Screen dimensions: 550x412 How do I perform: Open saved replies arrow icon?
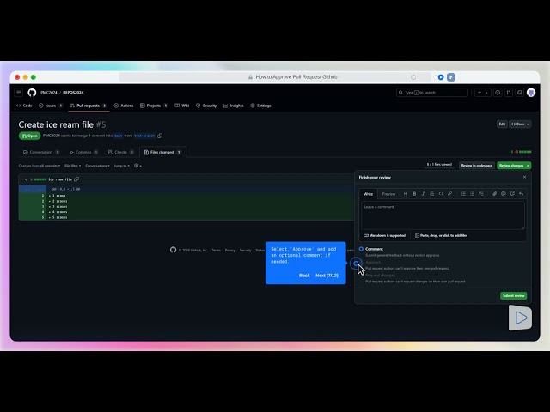click(522, 194)
